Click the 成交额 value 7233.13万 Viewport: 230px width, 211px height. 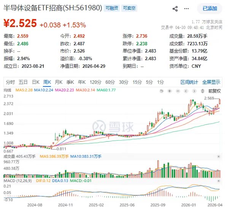point(197,44)
